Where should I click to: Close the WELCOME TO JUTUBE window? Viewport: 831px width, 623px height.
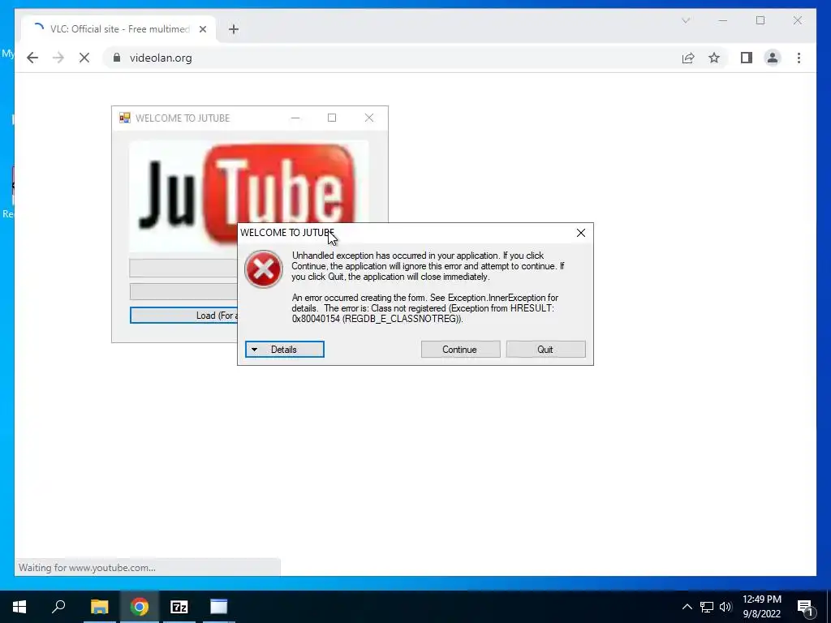click(369, 118)
